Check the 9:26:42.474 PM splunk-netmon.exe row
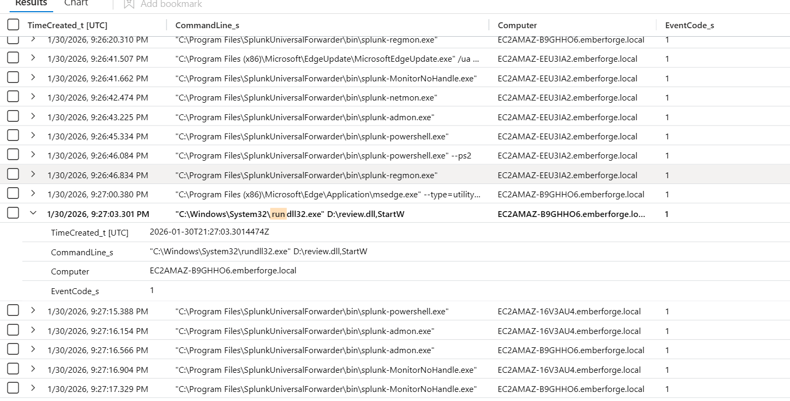 pos(13,97)
